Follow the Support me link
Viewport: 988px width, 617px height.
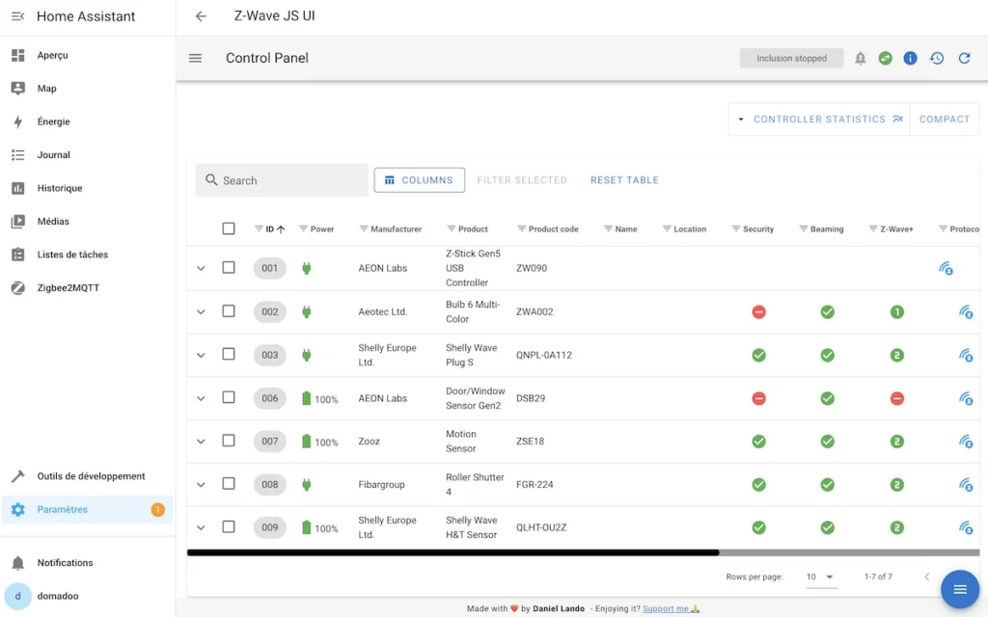click(672, 609)
